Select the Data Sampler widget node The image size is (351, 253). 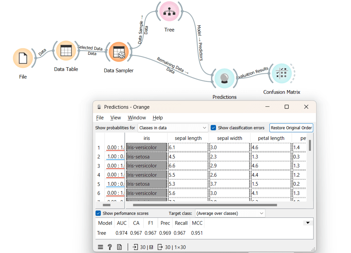[119, 52]
